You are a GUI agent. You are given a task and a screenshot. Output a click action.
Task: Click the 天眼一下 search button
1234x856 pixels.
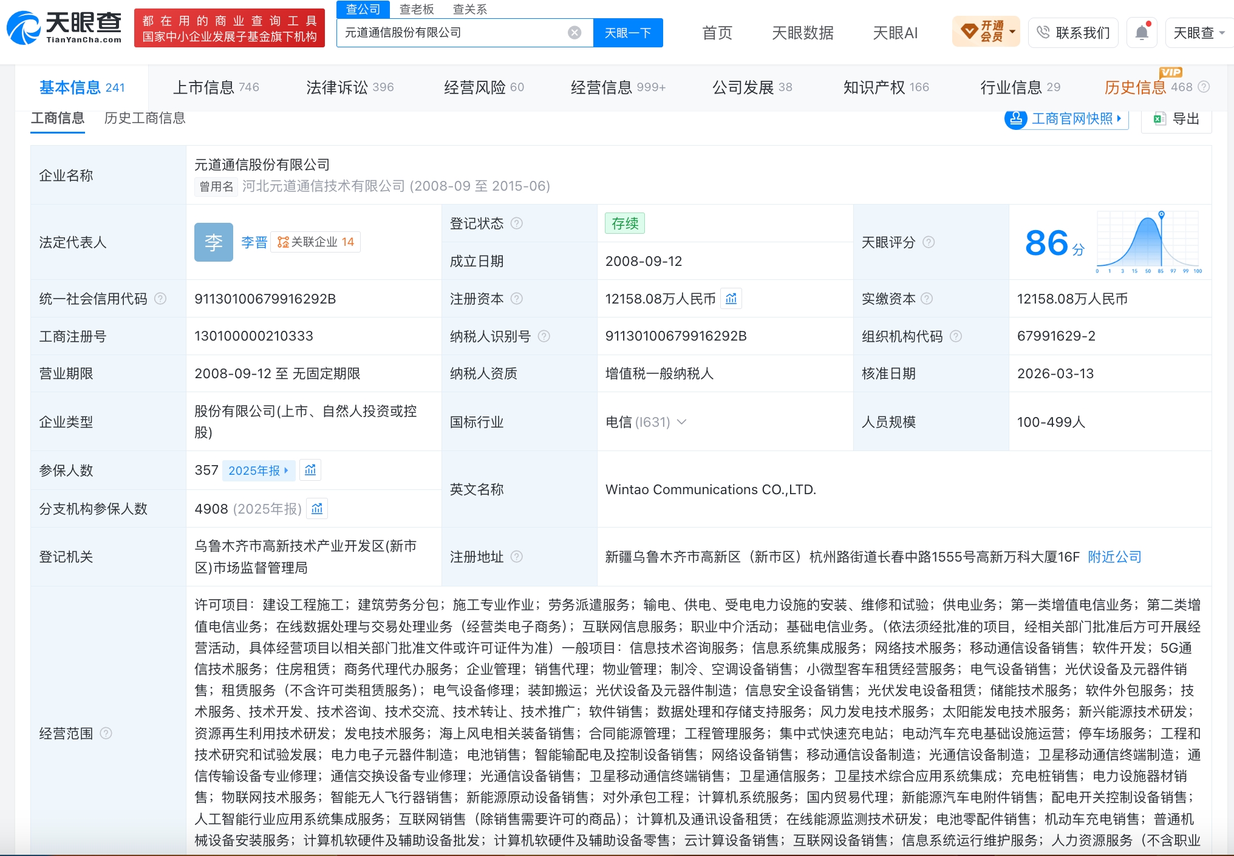pos(628,33)
